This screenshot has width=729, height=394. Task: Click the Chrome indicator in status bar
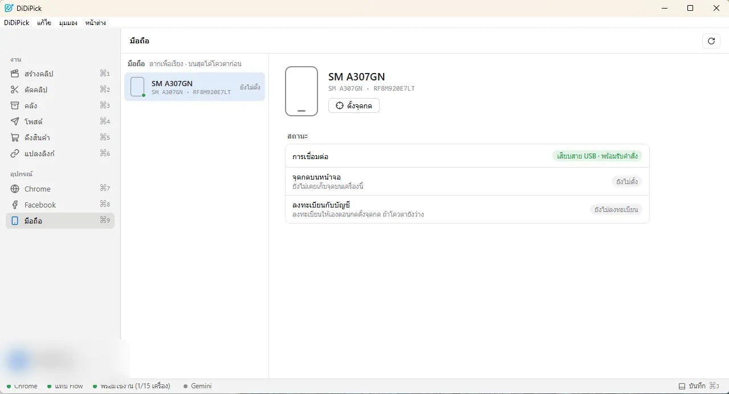(22, 386)
